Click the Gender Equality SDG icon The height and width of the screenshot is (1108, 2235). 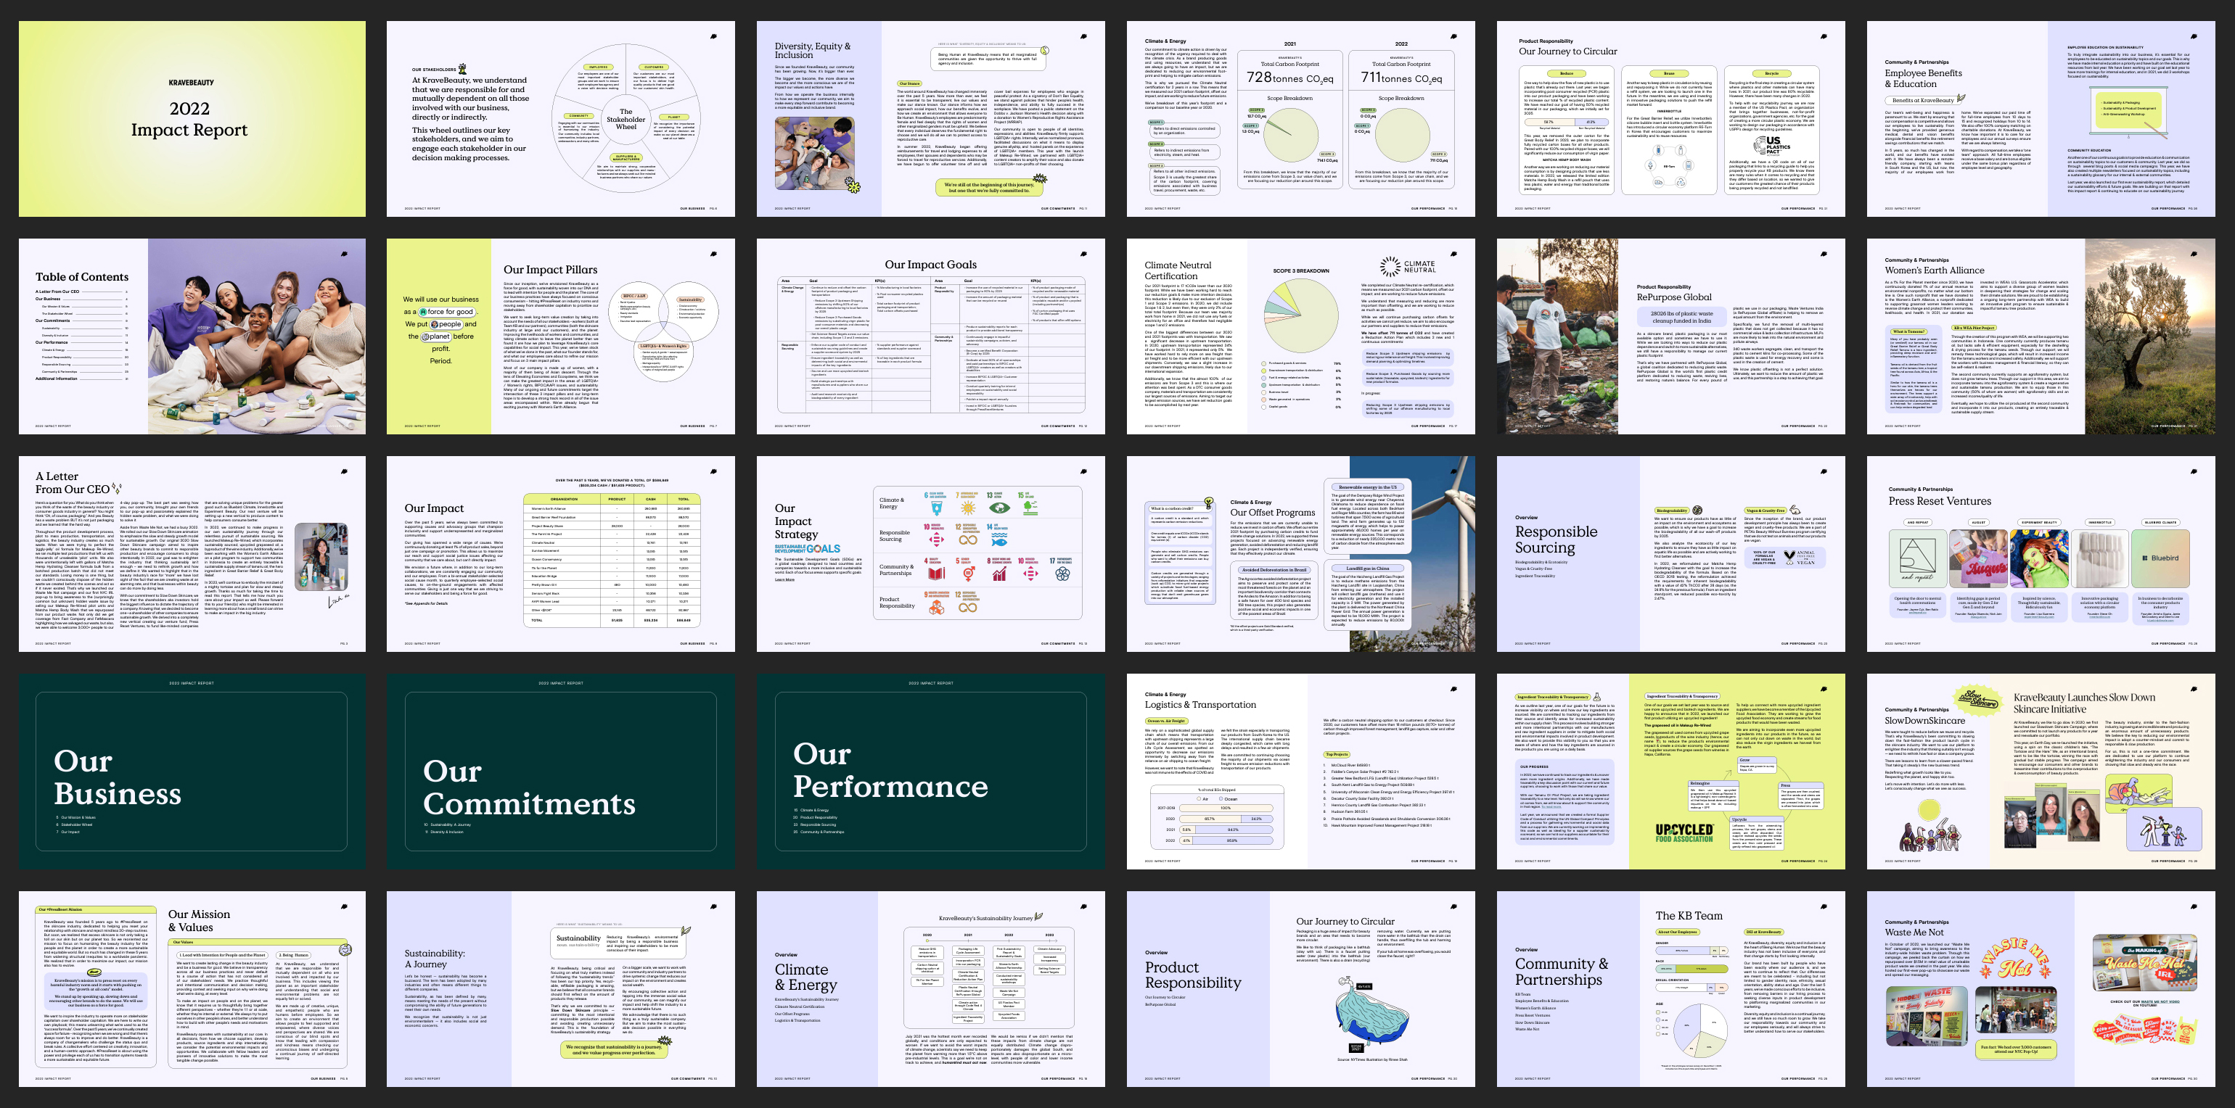point(969,574)
